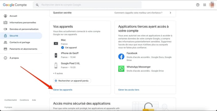The height and width of the screenshot is (111, 217).
Task: Click the Facebook app icon
Action: tap(121, 57)
